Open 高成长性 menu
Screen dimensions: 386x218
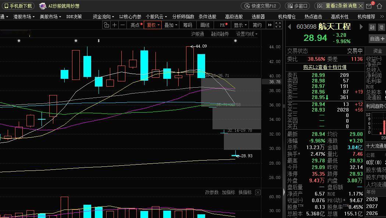pos(340,17)
